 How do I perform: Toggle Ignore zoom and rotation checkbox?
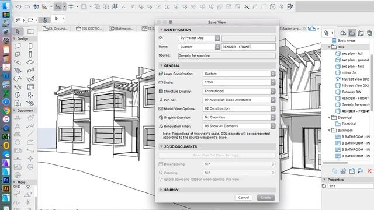(x=161, y=179)
